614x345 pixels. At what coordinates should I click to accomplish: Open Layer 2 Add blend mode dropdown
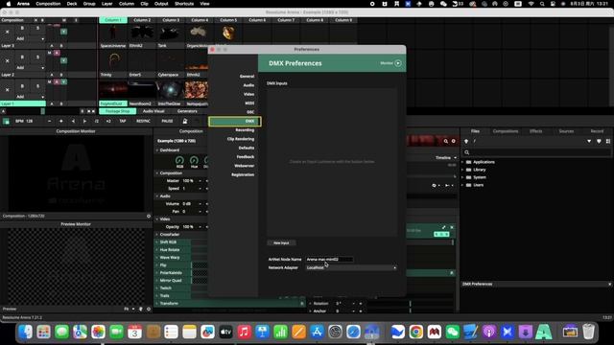pyautogui.click(x=30, y=68)
